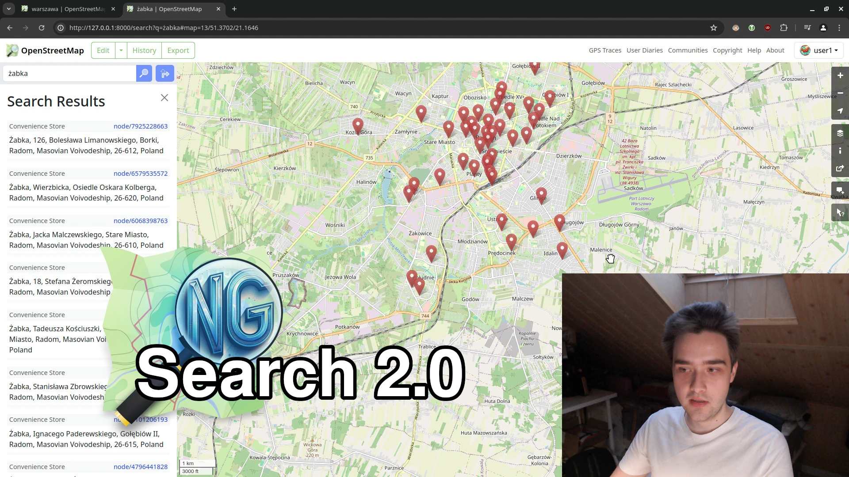Open the green circular extension icon
The image size is (849, 477).
(x=752, y=28)
